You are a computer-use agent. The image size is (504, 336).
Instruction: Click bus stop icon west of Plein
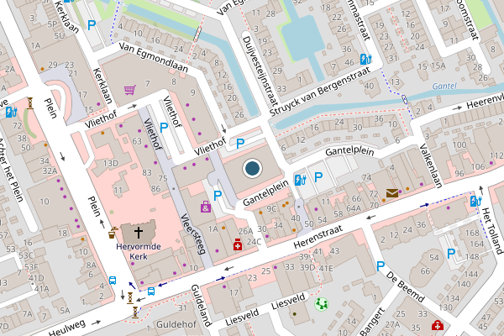pos(113,281)
